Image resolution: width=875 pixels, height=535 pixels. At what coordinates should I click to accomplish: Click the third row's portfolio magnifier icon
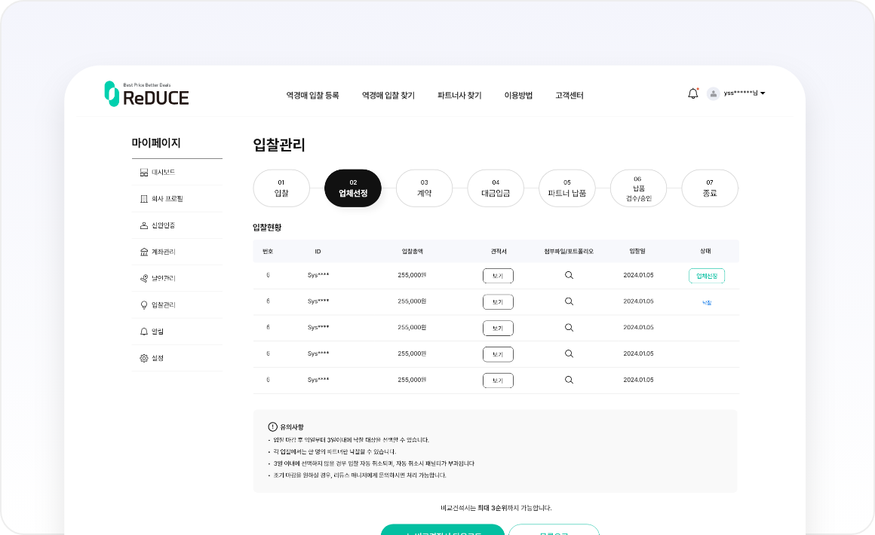coord(569,328)
